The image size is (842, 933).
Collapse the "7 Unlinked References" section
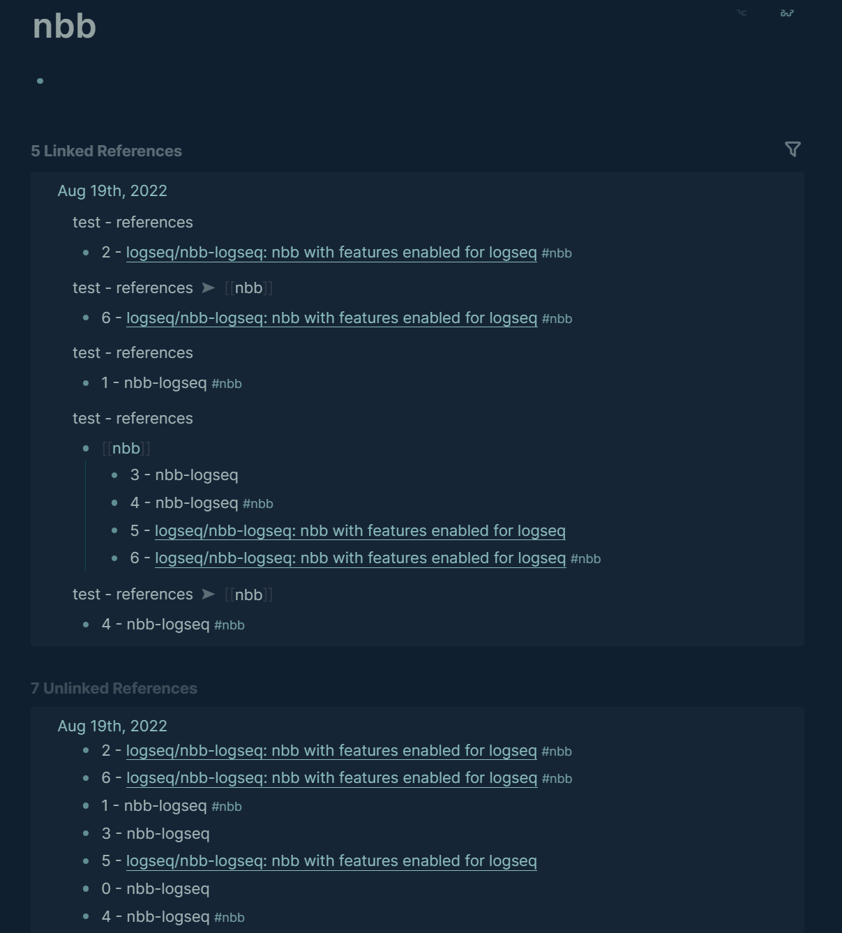(114, 688)
